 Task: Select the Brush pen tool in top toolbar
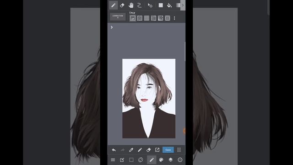(113, 5)
